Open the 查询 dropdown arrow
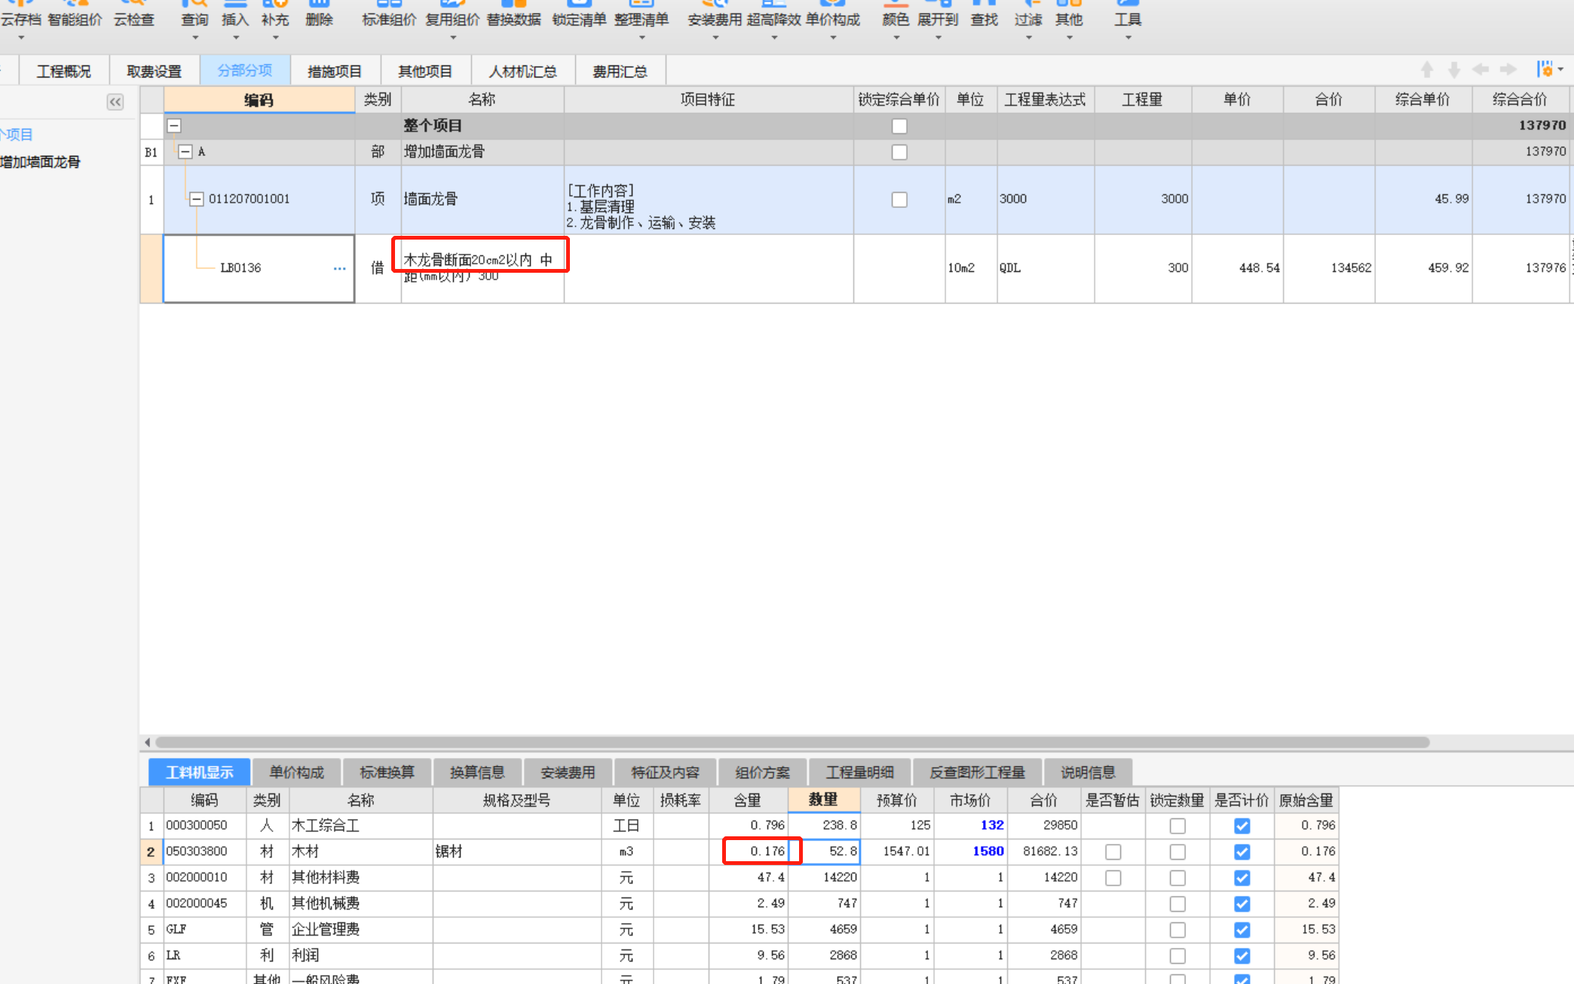The width and height of the screenshot is (1574, 984). coord(194,37)
